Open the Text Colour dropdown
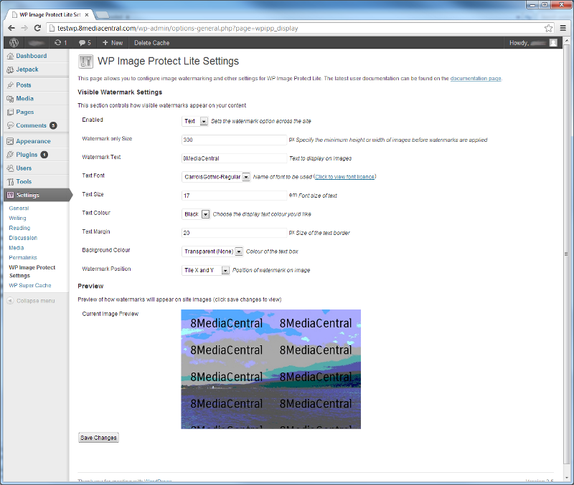This screenshot has height=485, width=574. point(196,214)
